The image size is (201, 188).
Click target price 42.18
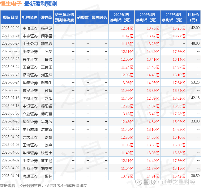tap(195, 98)
